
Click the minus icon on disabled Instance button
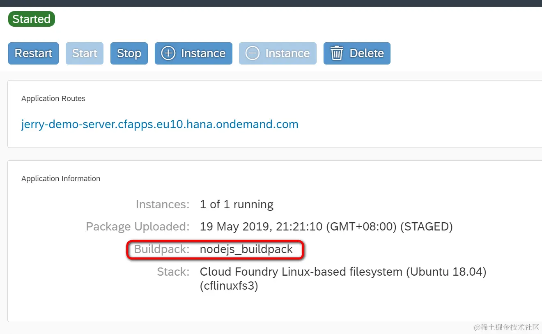[253, 53]
